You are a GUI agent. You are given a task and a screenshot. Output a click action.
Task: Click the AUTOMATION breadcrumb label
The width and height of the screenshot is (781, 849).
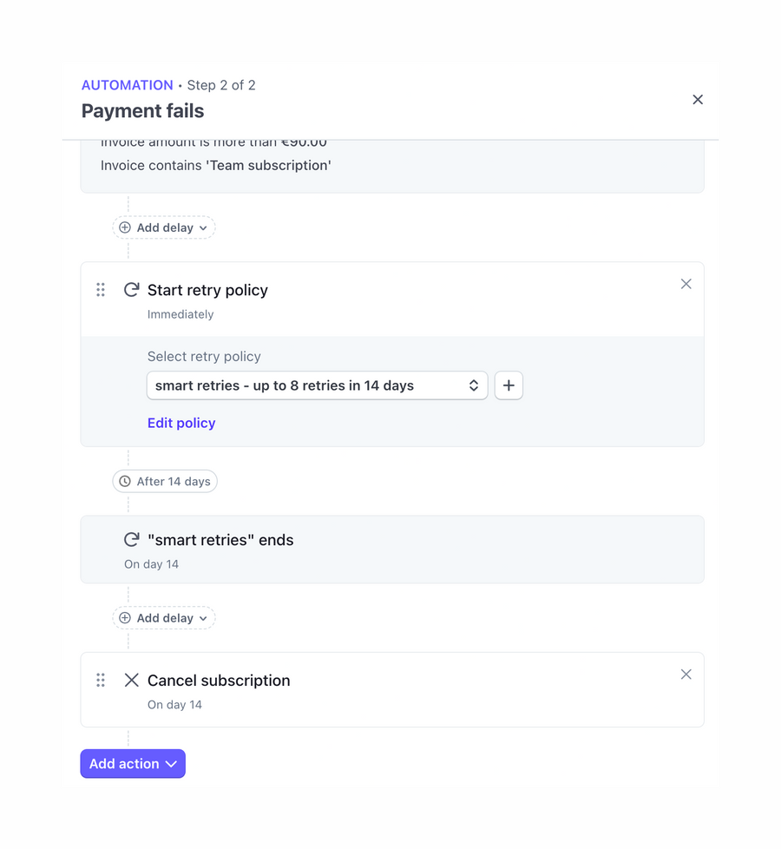tap(128, 85)
